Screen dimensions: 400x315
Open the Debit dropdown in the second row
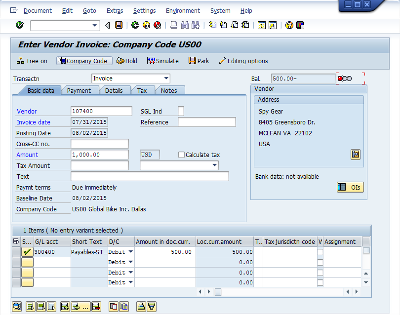pyautogui.click(x=130, y=262)
